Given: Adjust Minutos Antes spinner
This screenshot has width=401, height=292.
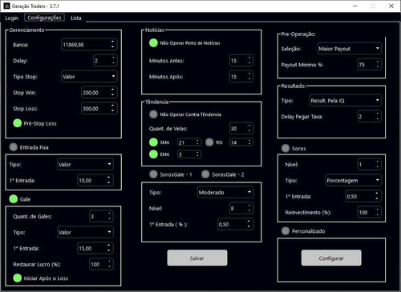Looking at the screenshot, I should (249, 61).
